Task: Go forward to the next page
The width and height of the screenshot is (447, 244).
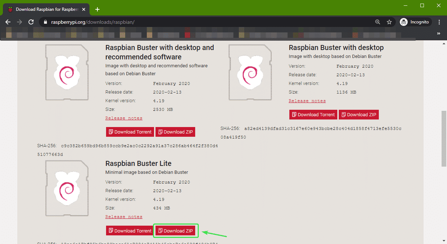Action: tap(19, 22)
